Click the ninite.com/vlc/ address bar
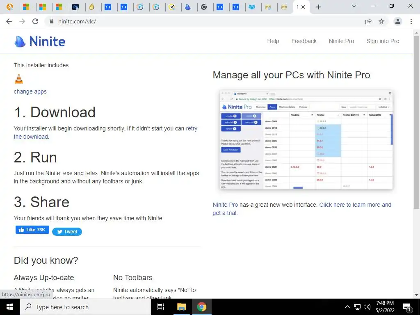This screenshot has height=315, width=420. pos(206,21)
